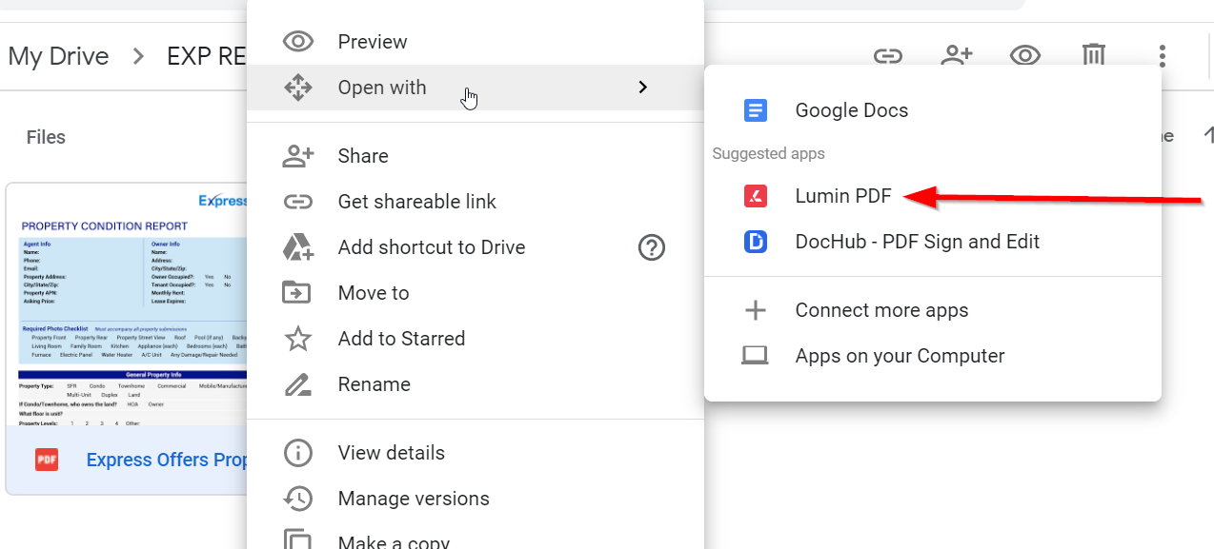Viewport: 1214px width, 549px height.
Task: Click the Preview eye icon in context menu
Action: click(298, 42)
